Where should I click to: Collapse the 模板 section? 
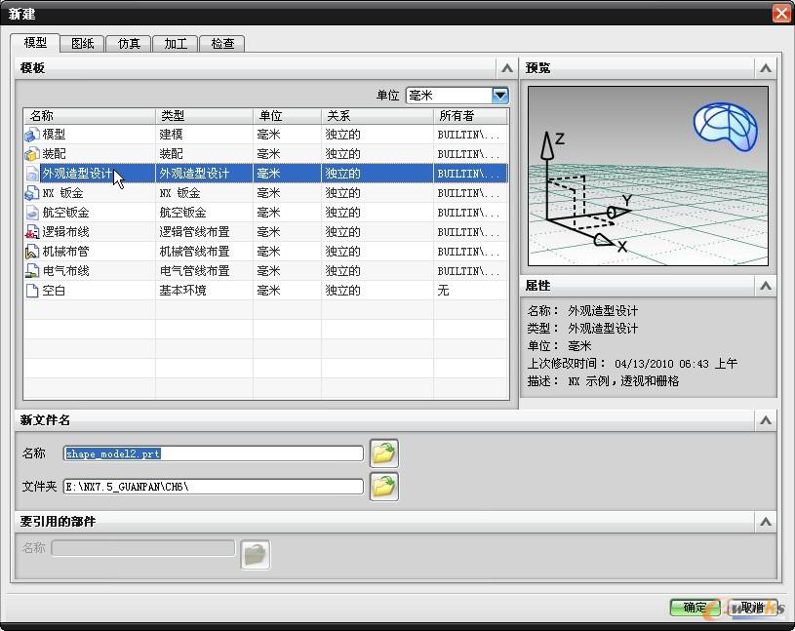pyautogui.click(x=505, y=68)
